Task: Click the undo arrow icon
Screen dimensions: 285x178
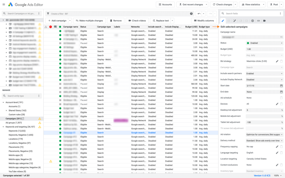Action: coord(199,14)
